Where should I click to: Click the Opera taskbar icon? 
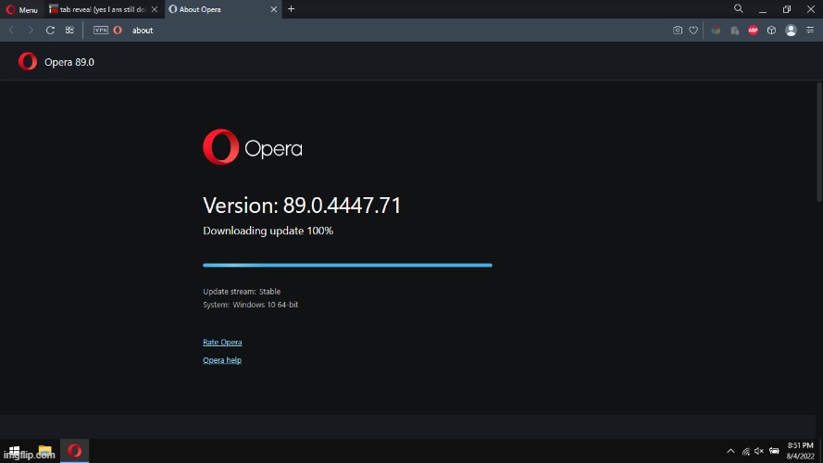pos(75,451)
